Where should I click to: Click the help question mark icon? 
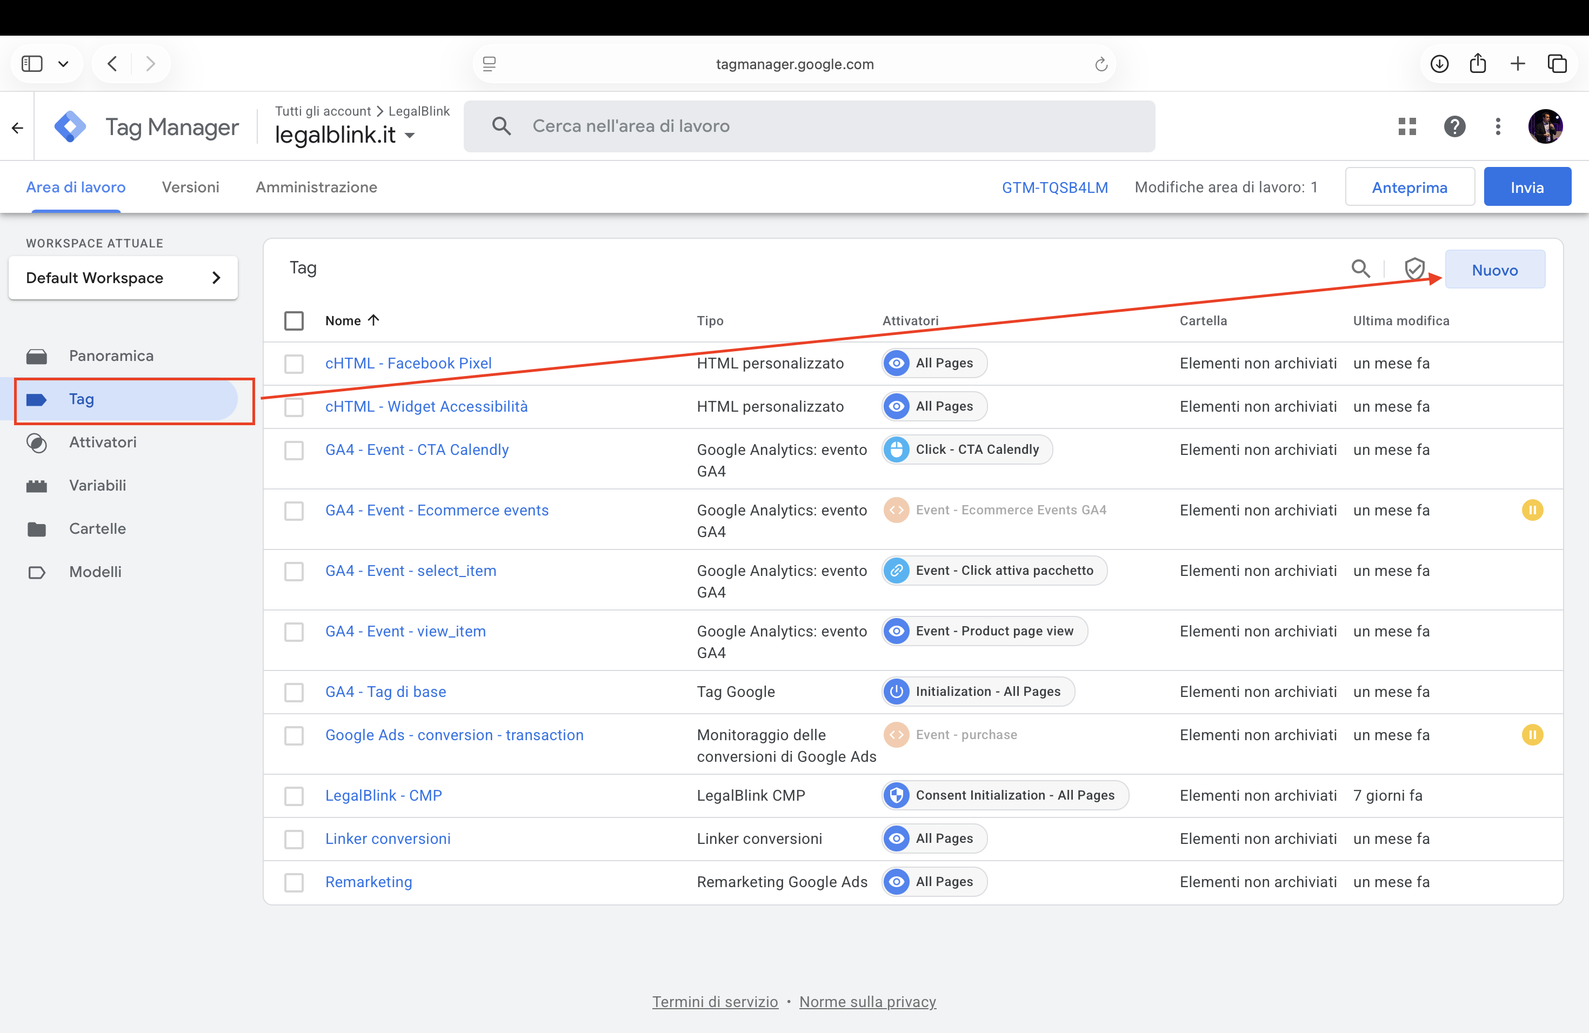click(x=1454, y=126)
